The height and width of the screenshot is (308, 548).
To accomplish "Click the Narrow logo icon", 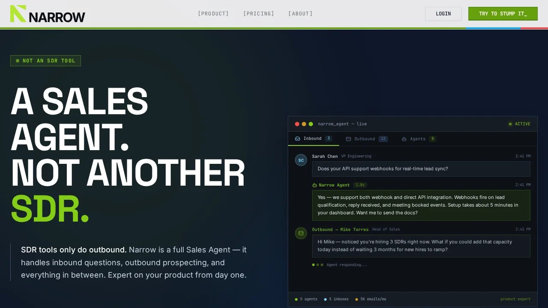I will pyautogui.click(x=18, y=14).
